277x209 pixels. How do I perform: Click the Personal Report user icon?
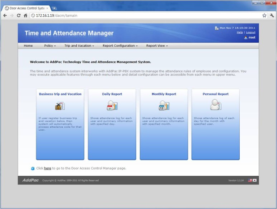(215, 105)
